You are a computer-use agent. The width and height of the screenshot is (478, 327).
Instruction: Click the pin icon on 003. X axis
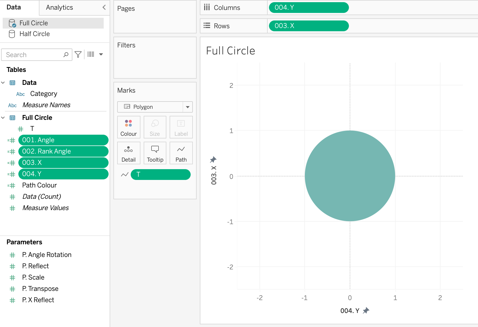(213, 160)
